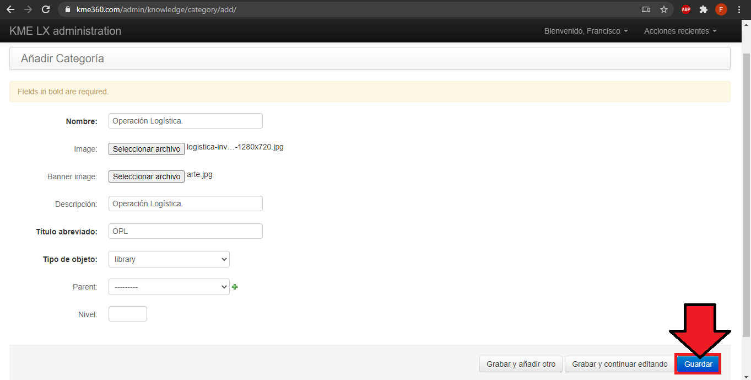751x380 pixels.
Task: Add a new Parent with green plus icon
Action: coord(235,287)
